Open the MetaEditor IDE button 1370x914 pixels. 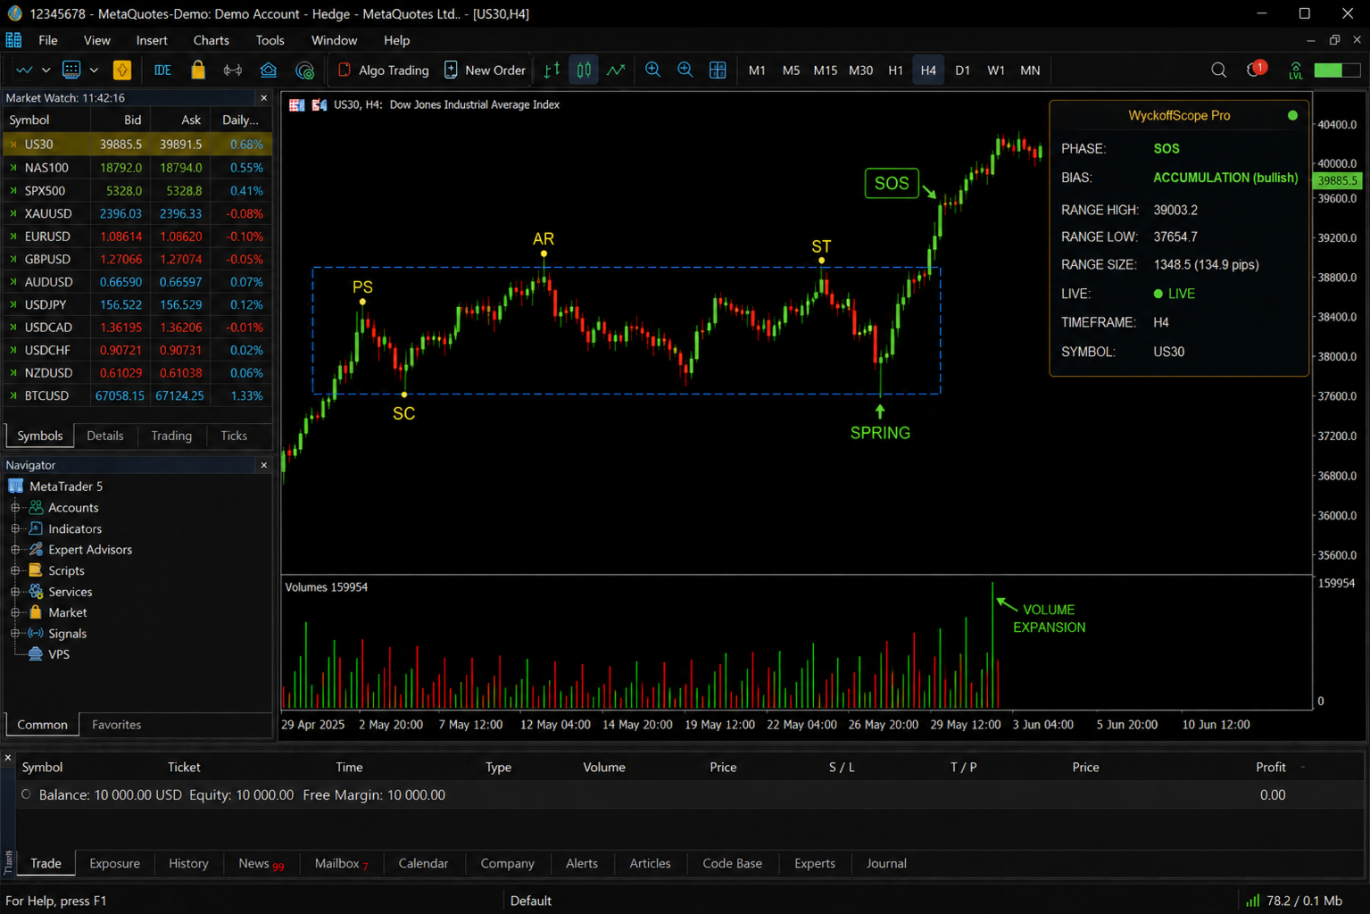coord(162,70)
